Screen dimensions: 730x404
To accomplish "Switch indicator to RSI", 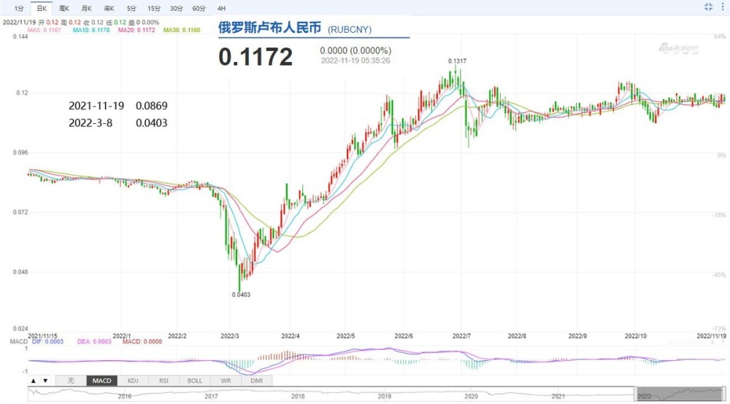I will [164, 380].
